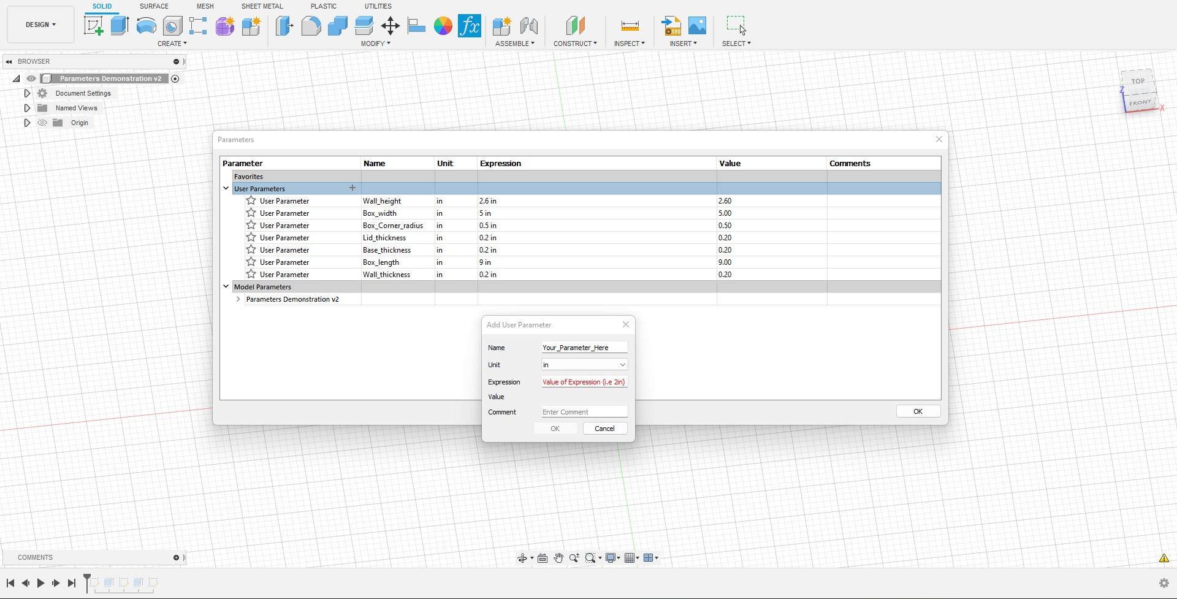This screenshot has height=599, width=1177.
Task: Switch to the SHEET METAL tab
Action: pyautogui.click(x=262, y=6)
